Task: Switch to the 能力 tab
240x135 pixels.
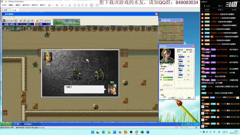Action: [178, 52]
